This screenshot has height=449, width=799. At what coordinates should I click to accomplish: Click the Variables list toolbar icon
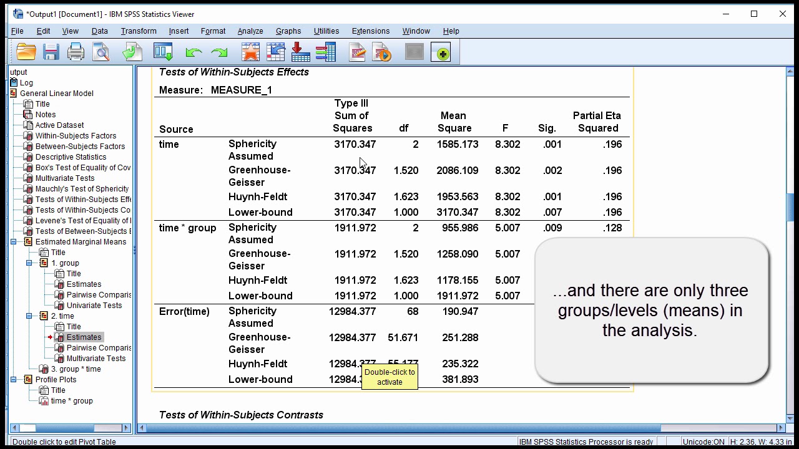[326, 52]
